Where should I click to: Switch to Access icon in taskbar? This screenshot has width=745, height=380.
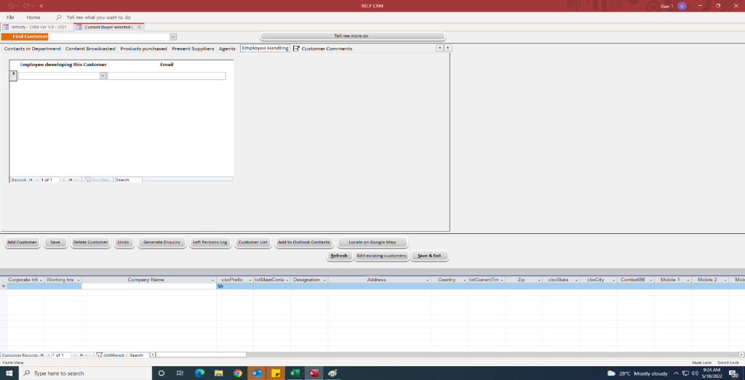coord(314,373)
